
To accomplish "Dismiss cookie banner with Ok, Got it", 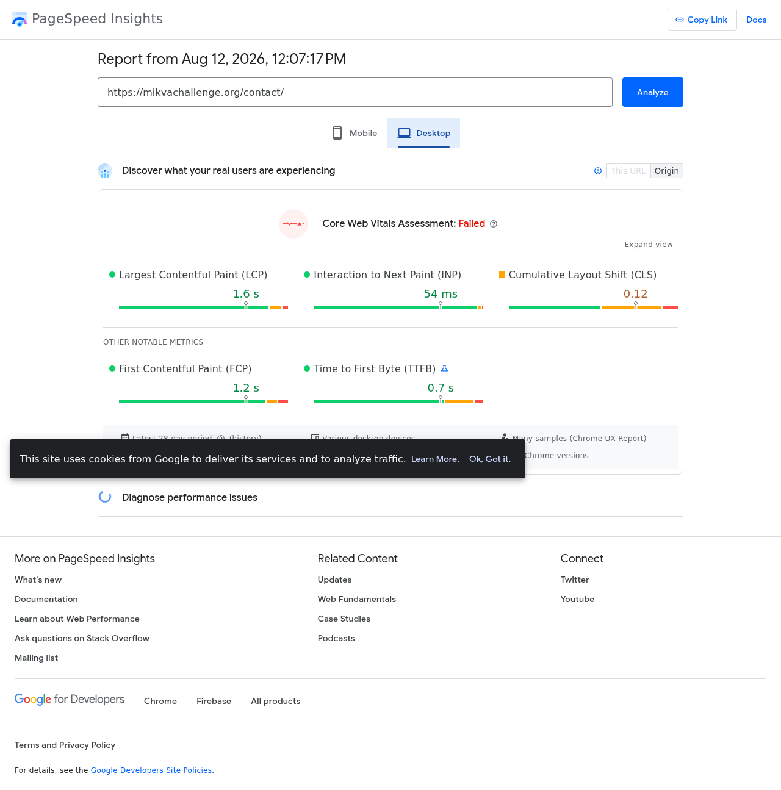I will [x=490, y=459].
